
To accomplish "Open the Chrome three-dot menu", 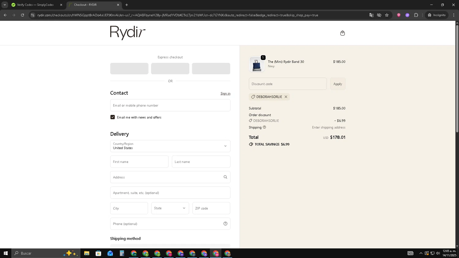I will coord(454,15).
